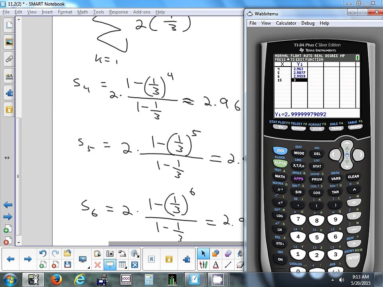
Task: Open the Response menu
Action: pos(118,12)
